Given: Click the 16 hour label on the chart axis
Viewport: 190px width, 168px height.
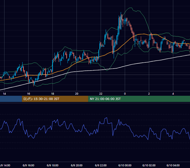Looking at the screenshot, I should click(28, 94).
